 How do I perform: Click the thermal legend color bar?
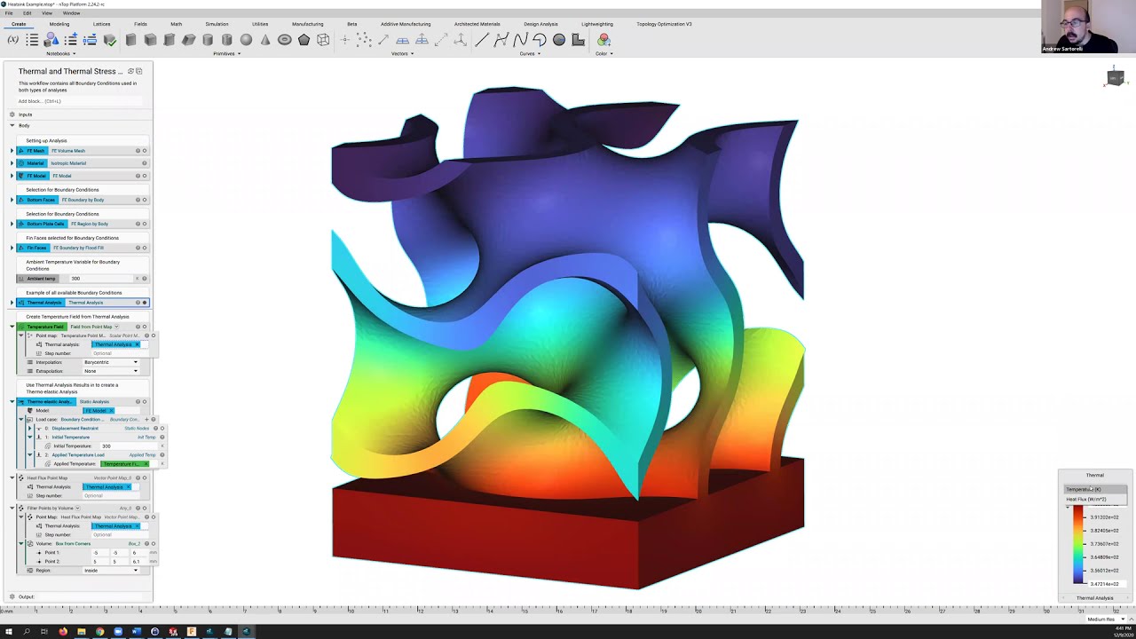tap(1078, 545)
